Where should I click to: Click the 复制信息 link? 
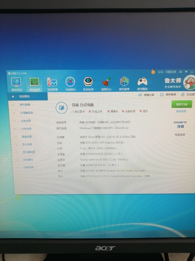click(x=181, y=111)
